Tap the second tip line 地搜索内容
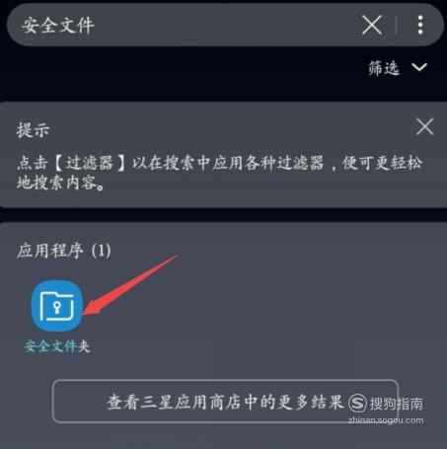Viewport: 447px width, 449px height. click(61, 183)
